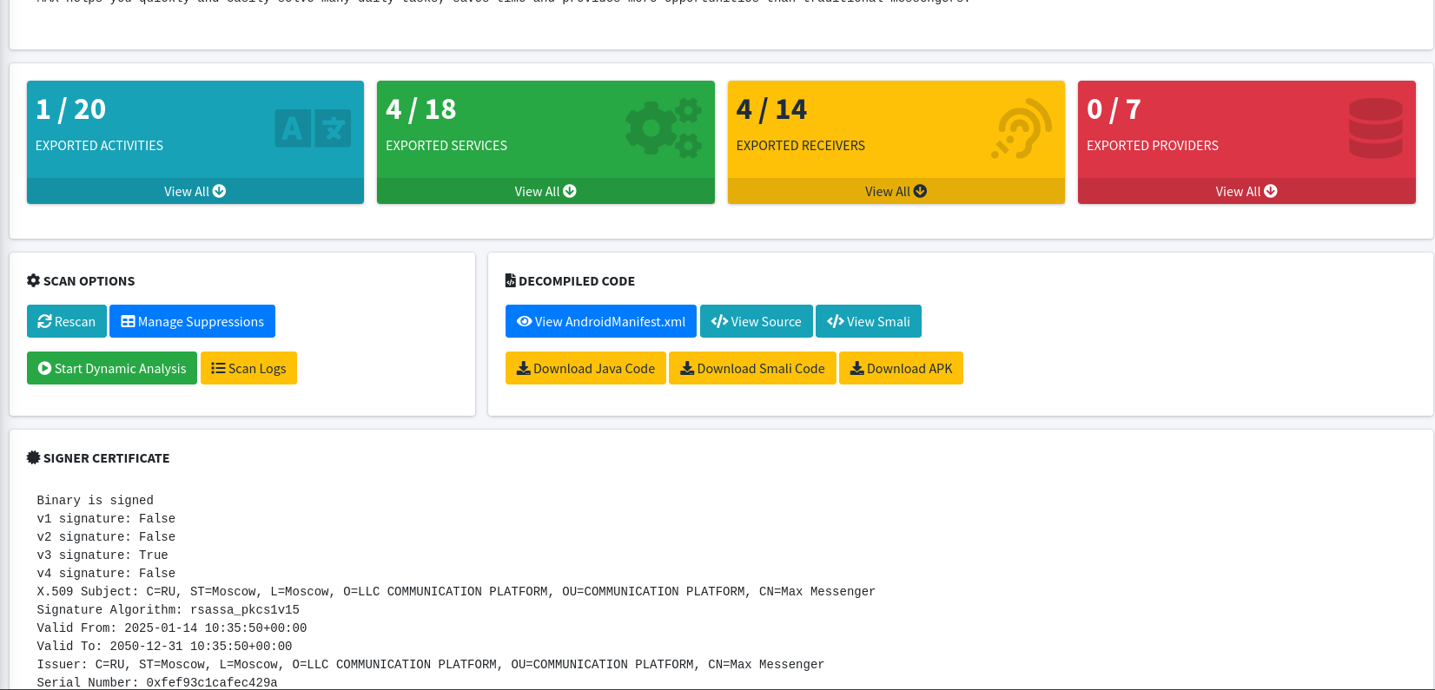Click the Signer Certificate badge icon
The height and width of the screenshot is (690, 1435).
[x=33, y=457]
